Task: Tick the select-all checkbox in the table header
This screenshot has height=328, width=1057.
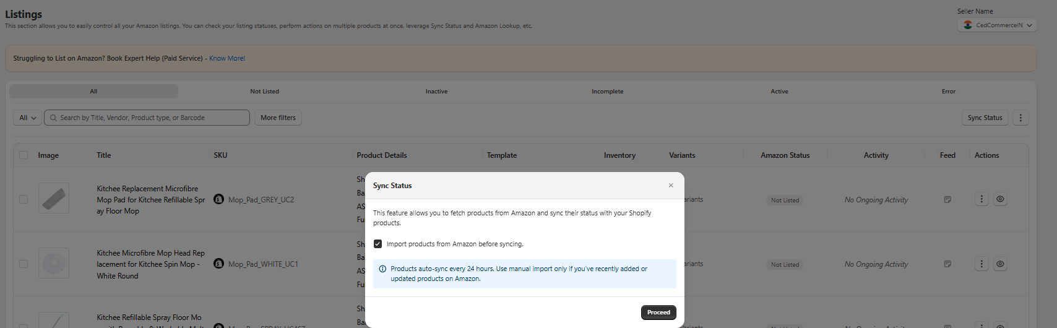Action: pyautogui.click(x=24, y=155)
